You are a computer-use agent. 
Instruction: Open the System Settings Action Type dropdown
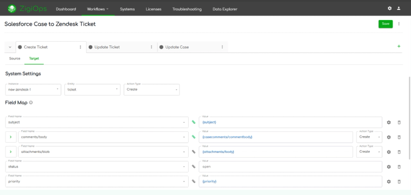pyautogui.click(x=151, y=90)
